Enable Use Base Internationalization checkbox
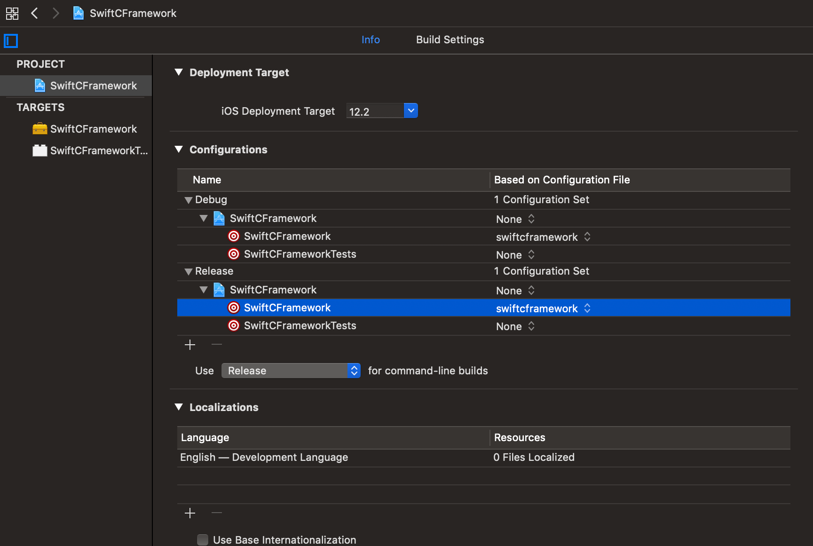Screen dimensions: 813x546 [x=203, y=539]
